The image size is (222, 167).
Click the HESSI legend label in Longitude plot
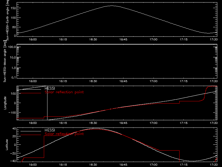point(50,88)
